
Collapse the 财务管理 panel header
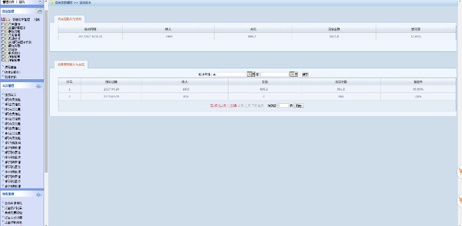[x=22, y=195]
